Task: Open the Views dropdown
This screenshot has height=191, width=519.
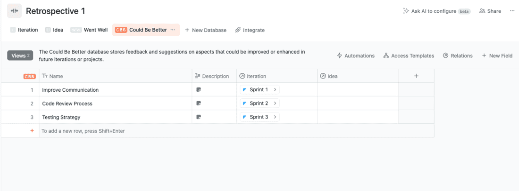Action: pyautogui.click(x=20, y=56)
